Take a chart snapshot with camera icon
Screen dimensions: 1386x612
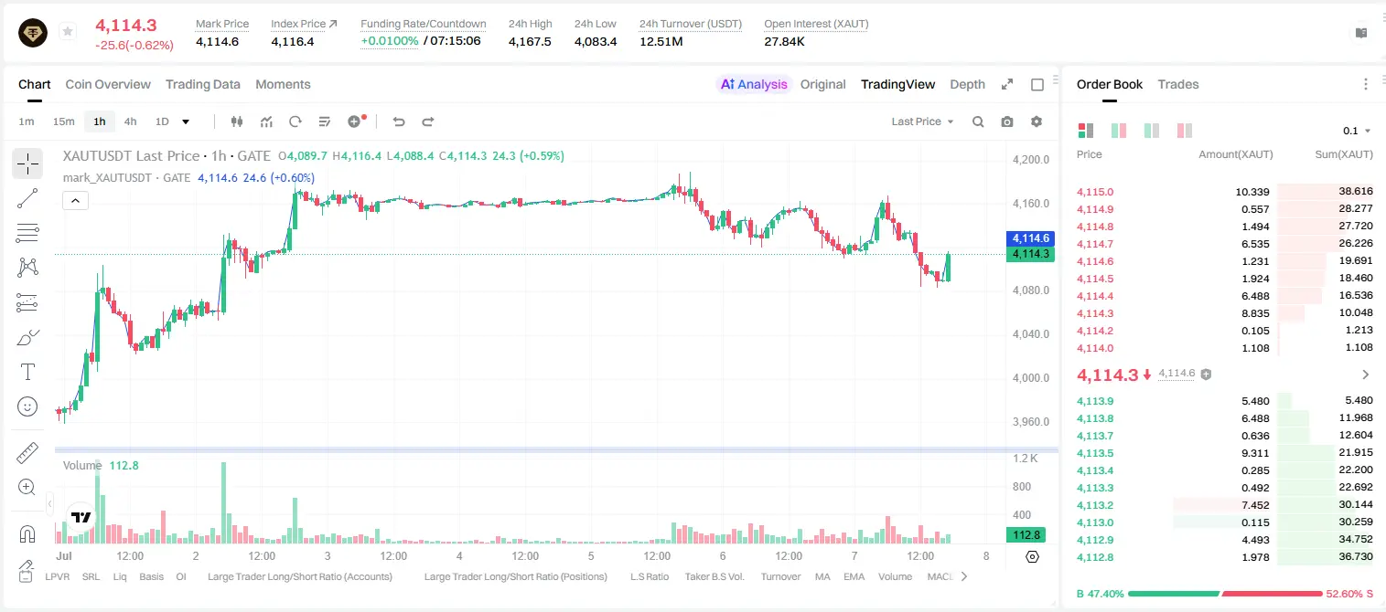1007,121
